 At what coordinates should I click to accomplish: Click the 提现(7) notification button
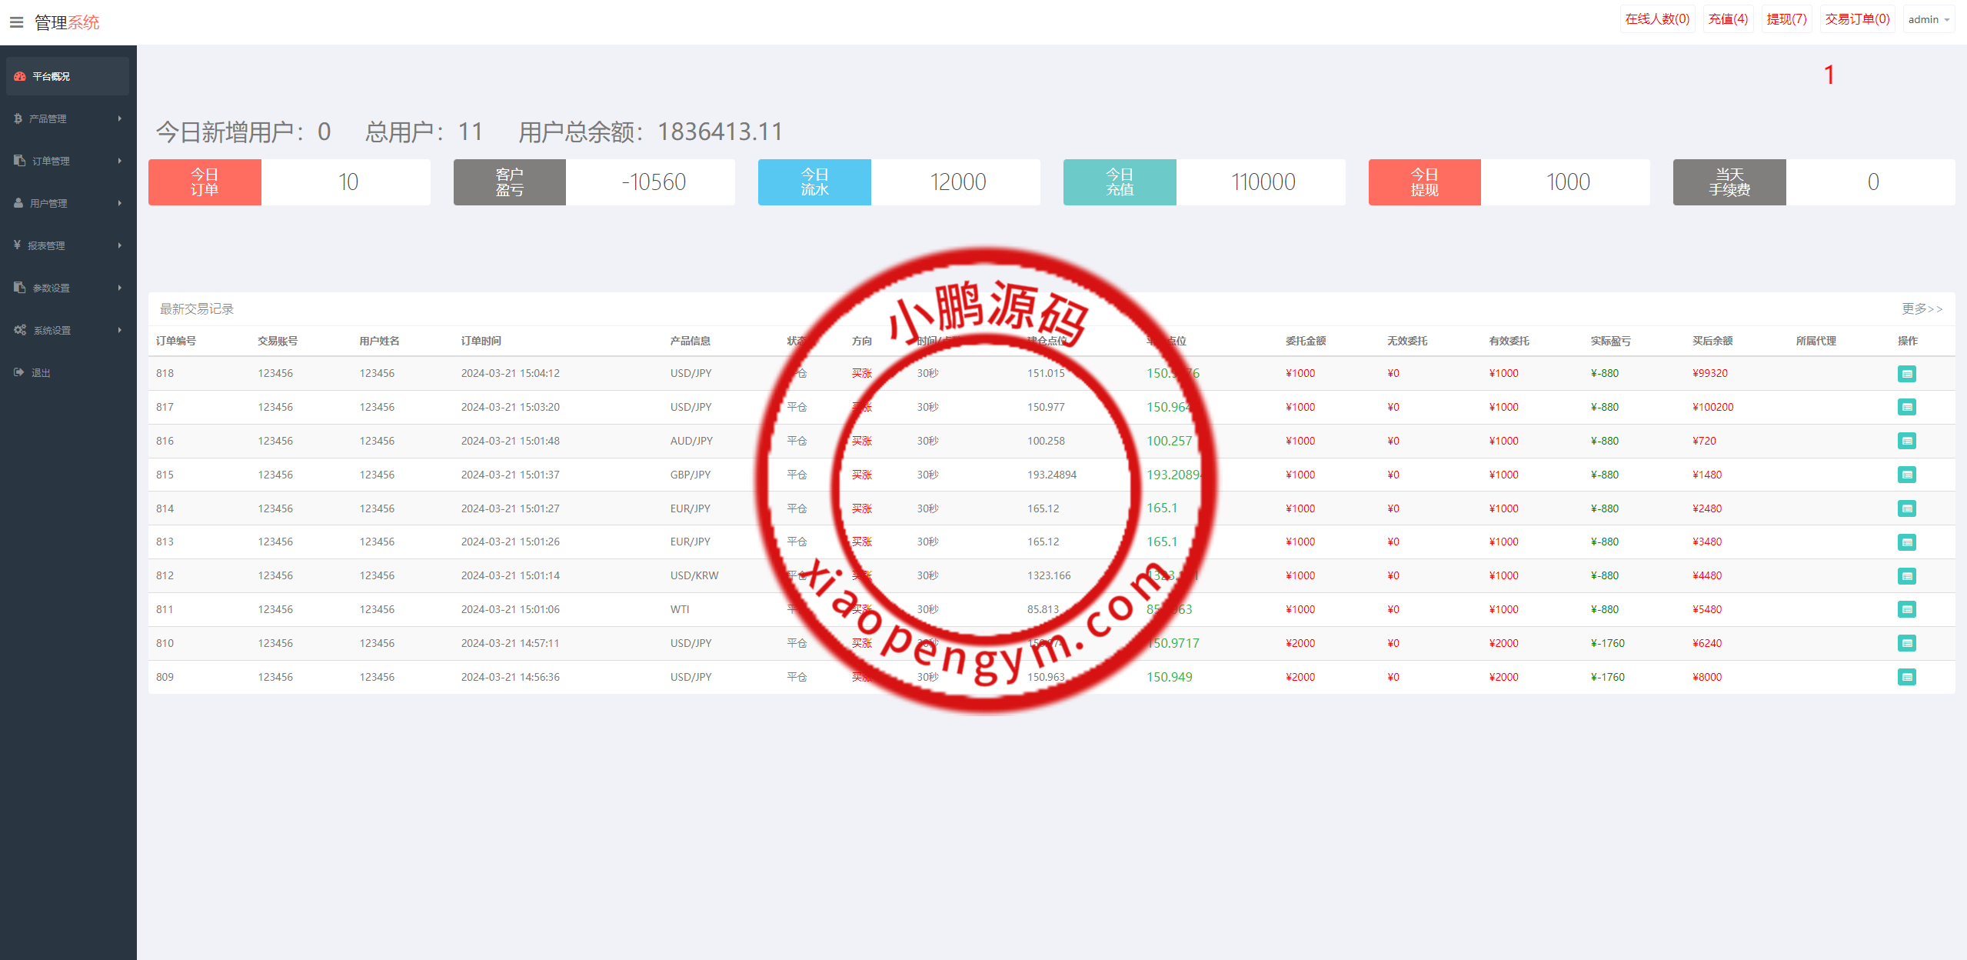(1786, 19)
